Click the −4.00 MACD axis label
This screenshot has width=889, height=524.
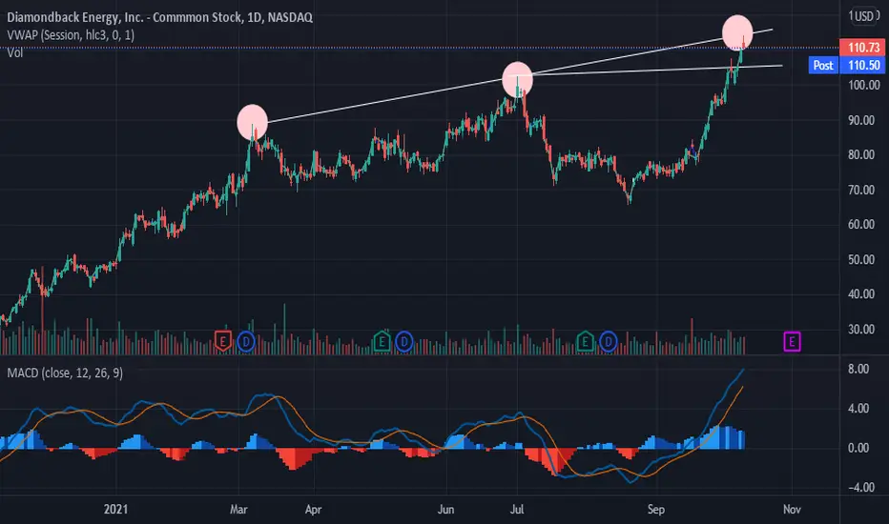[x=861, y=488]
